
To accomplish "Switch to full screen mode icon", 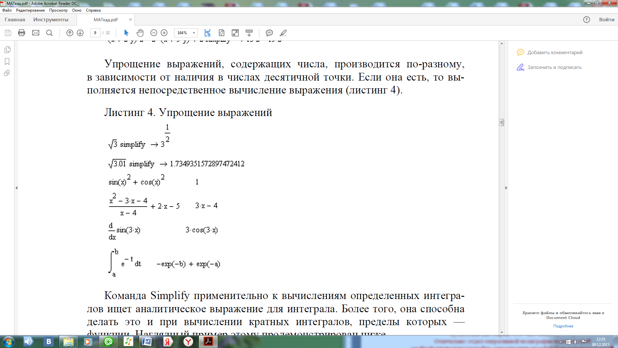I will pyautogui.click(x=235, y=33).
